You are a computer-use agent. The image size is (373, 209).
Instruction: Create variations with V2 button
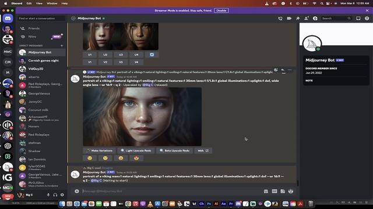tap(105, 62)
